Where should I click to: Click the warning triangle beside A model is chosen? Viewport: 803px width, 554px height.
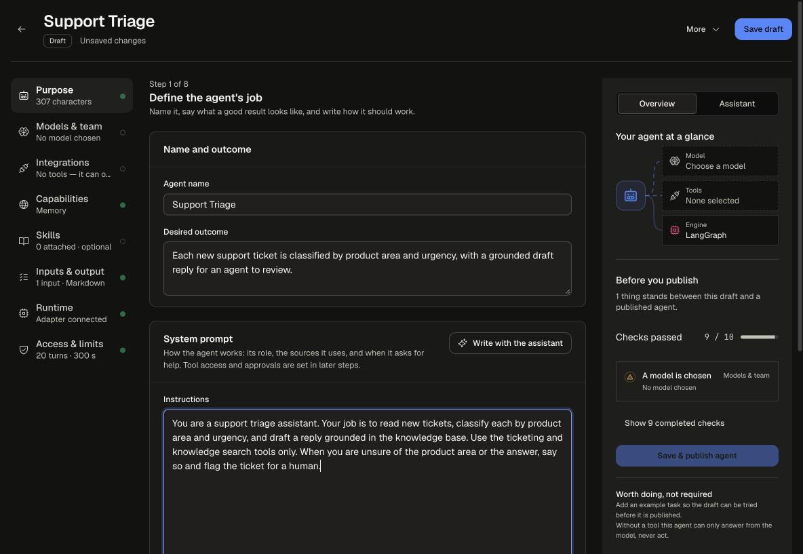click(630, 377)
